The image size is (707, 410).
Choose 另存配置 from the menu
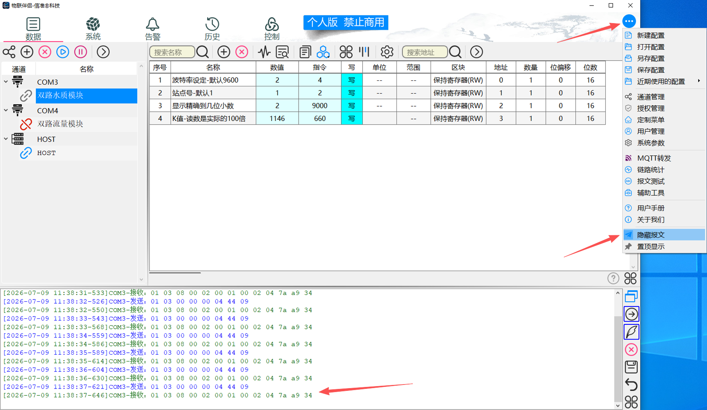[x=664, y=59]
